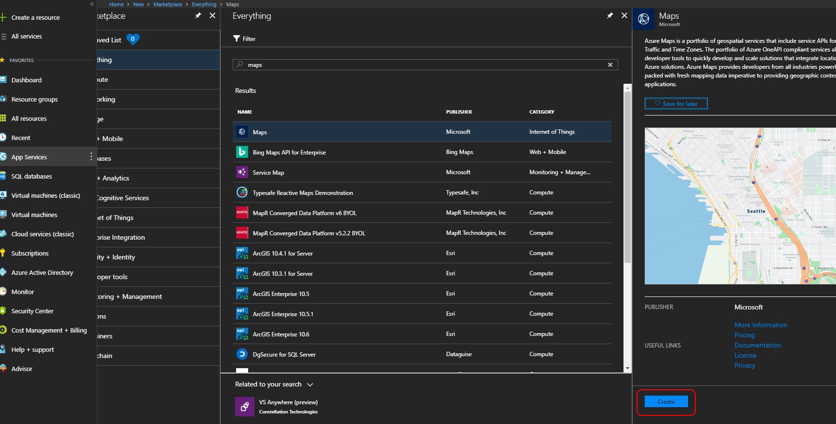Select Cognitive Services category
Image resolution: width=836 pixels, height=424 pixels.
123,198
